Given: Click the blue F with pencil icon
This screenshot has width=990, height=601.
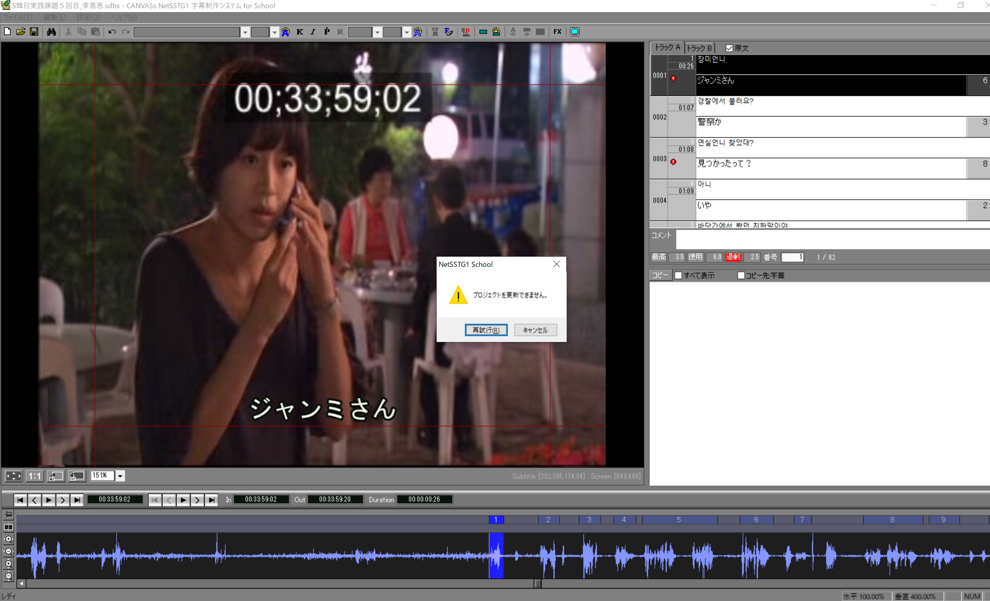Looking at the screenshot, I should [x=449, y=32].
